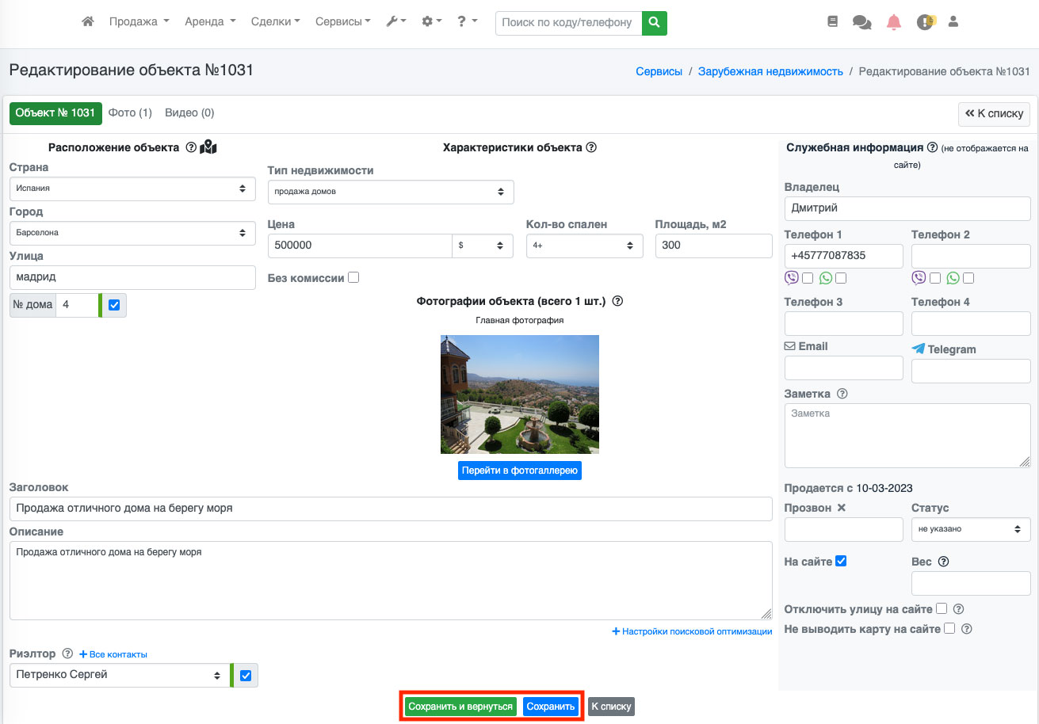
Task: Open the wrench tools menu
Action: pos(395,22)
